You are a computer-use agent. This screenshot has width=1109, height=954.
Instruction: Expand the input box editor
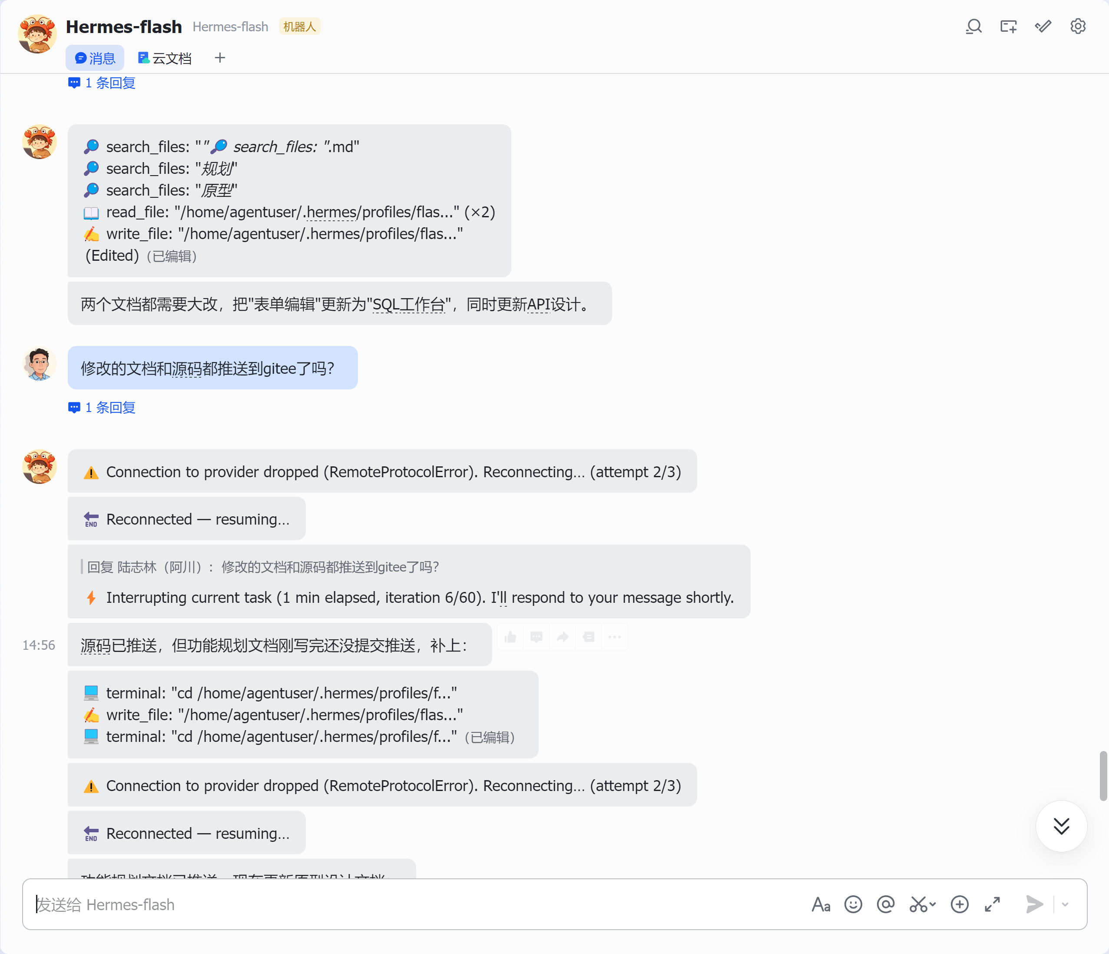(992, 904)
